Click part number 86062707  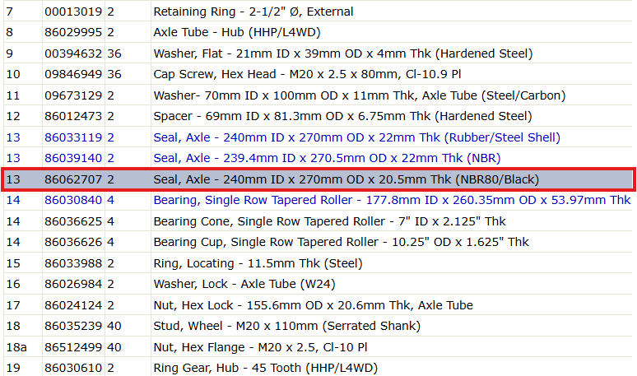click(x=73, y=179)
